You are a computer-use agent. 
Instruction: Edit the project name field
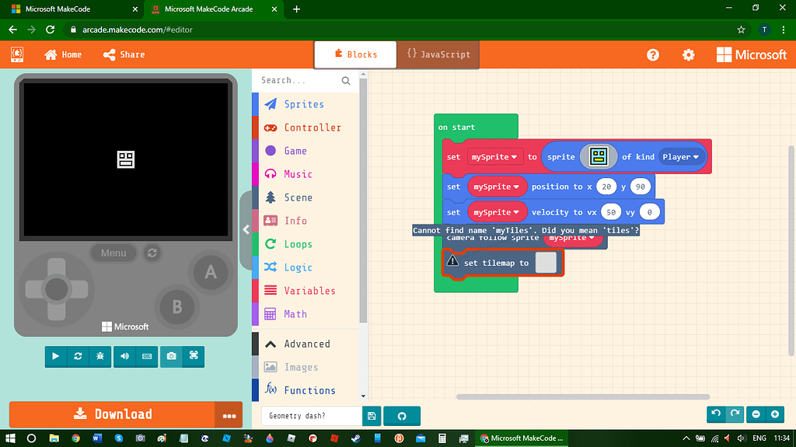click(311, 416)
